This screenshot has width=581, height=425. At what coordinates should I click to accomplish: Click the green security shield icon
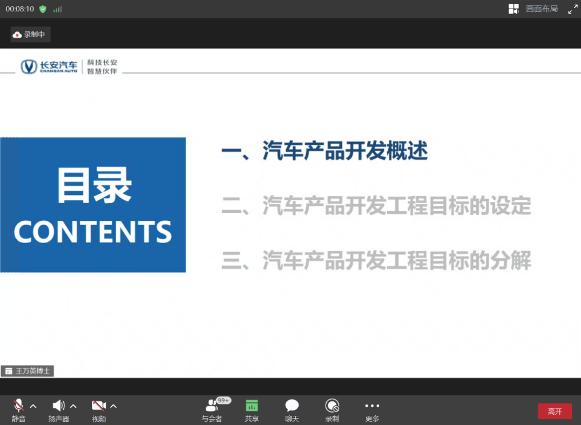pyautogui.click(x=43, y=9)
